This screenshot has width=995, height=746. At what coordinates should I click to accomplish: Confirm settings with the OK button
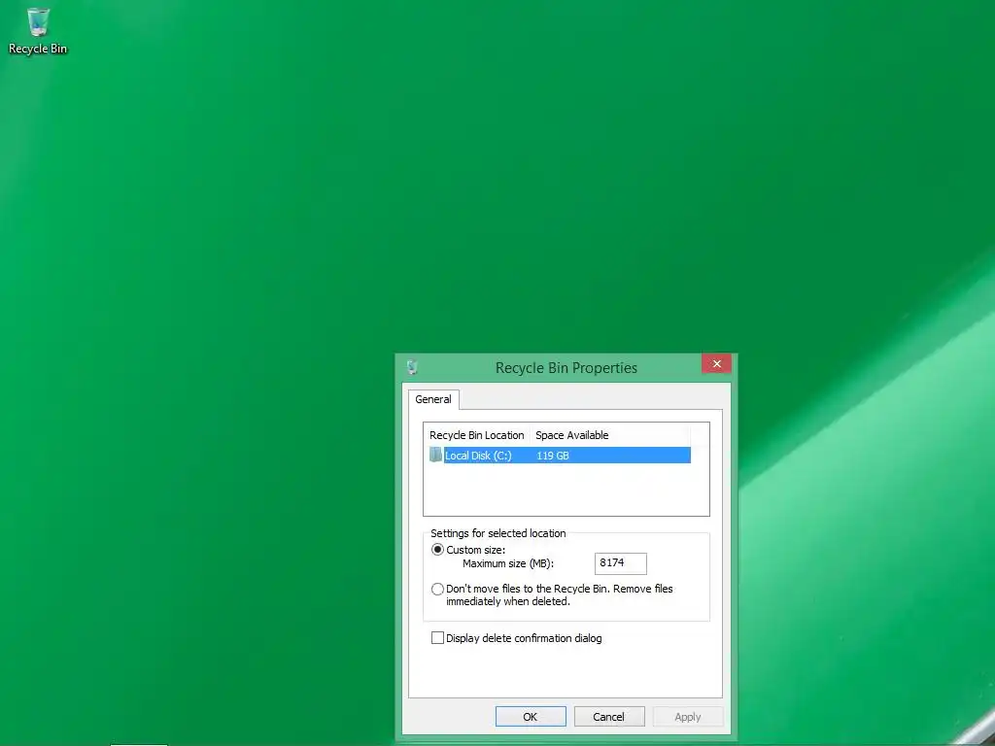point(531,717)
